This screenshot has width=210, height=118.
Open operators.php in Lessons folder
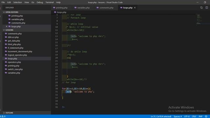click(x=14, y=62)
